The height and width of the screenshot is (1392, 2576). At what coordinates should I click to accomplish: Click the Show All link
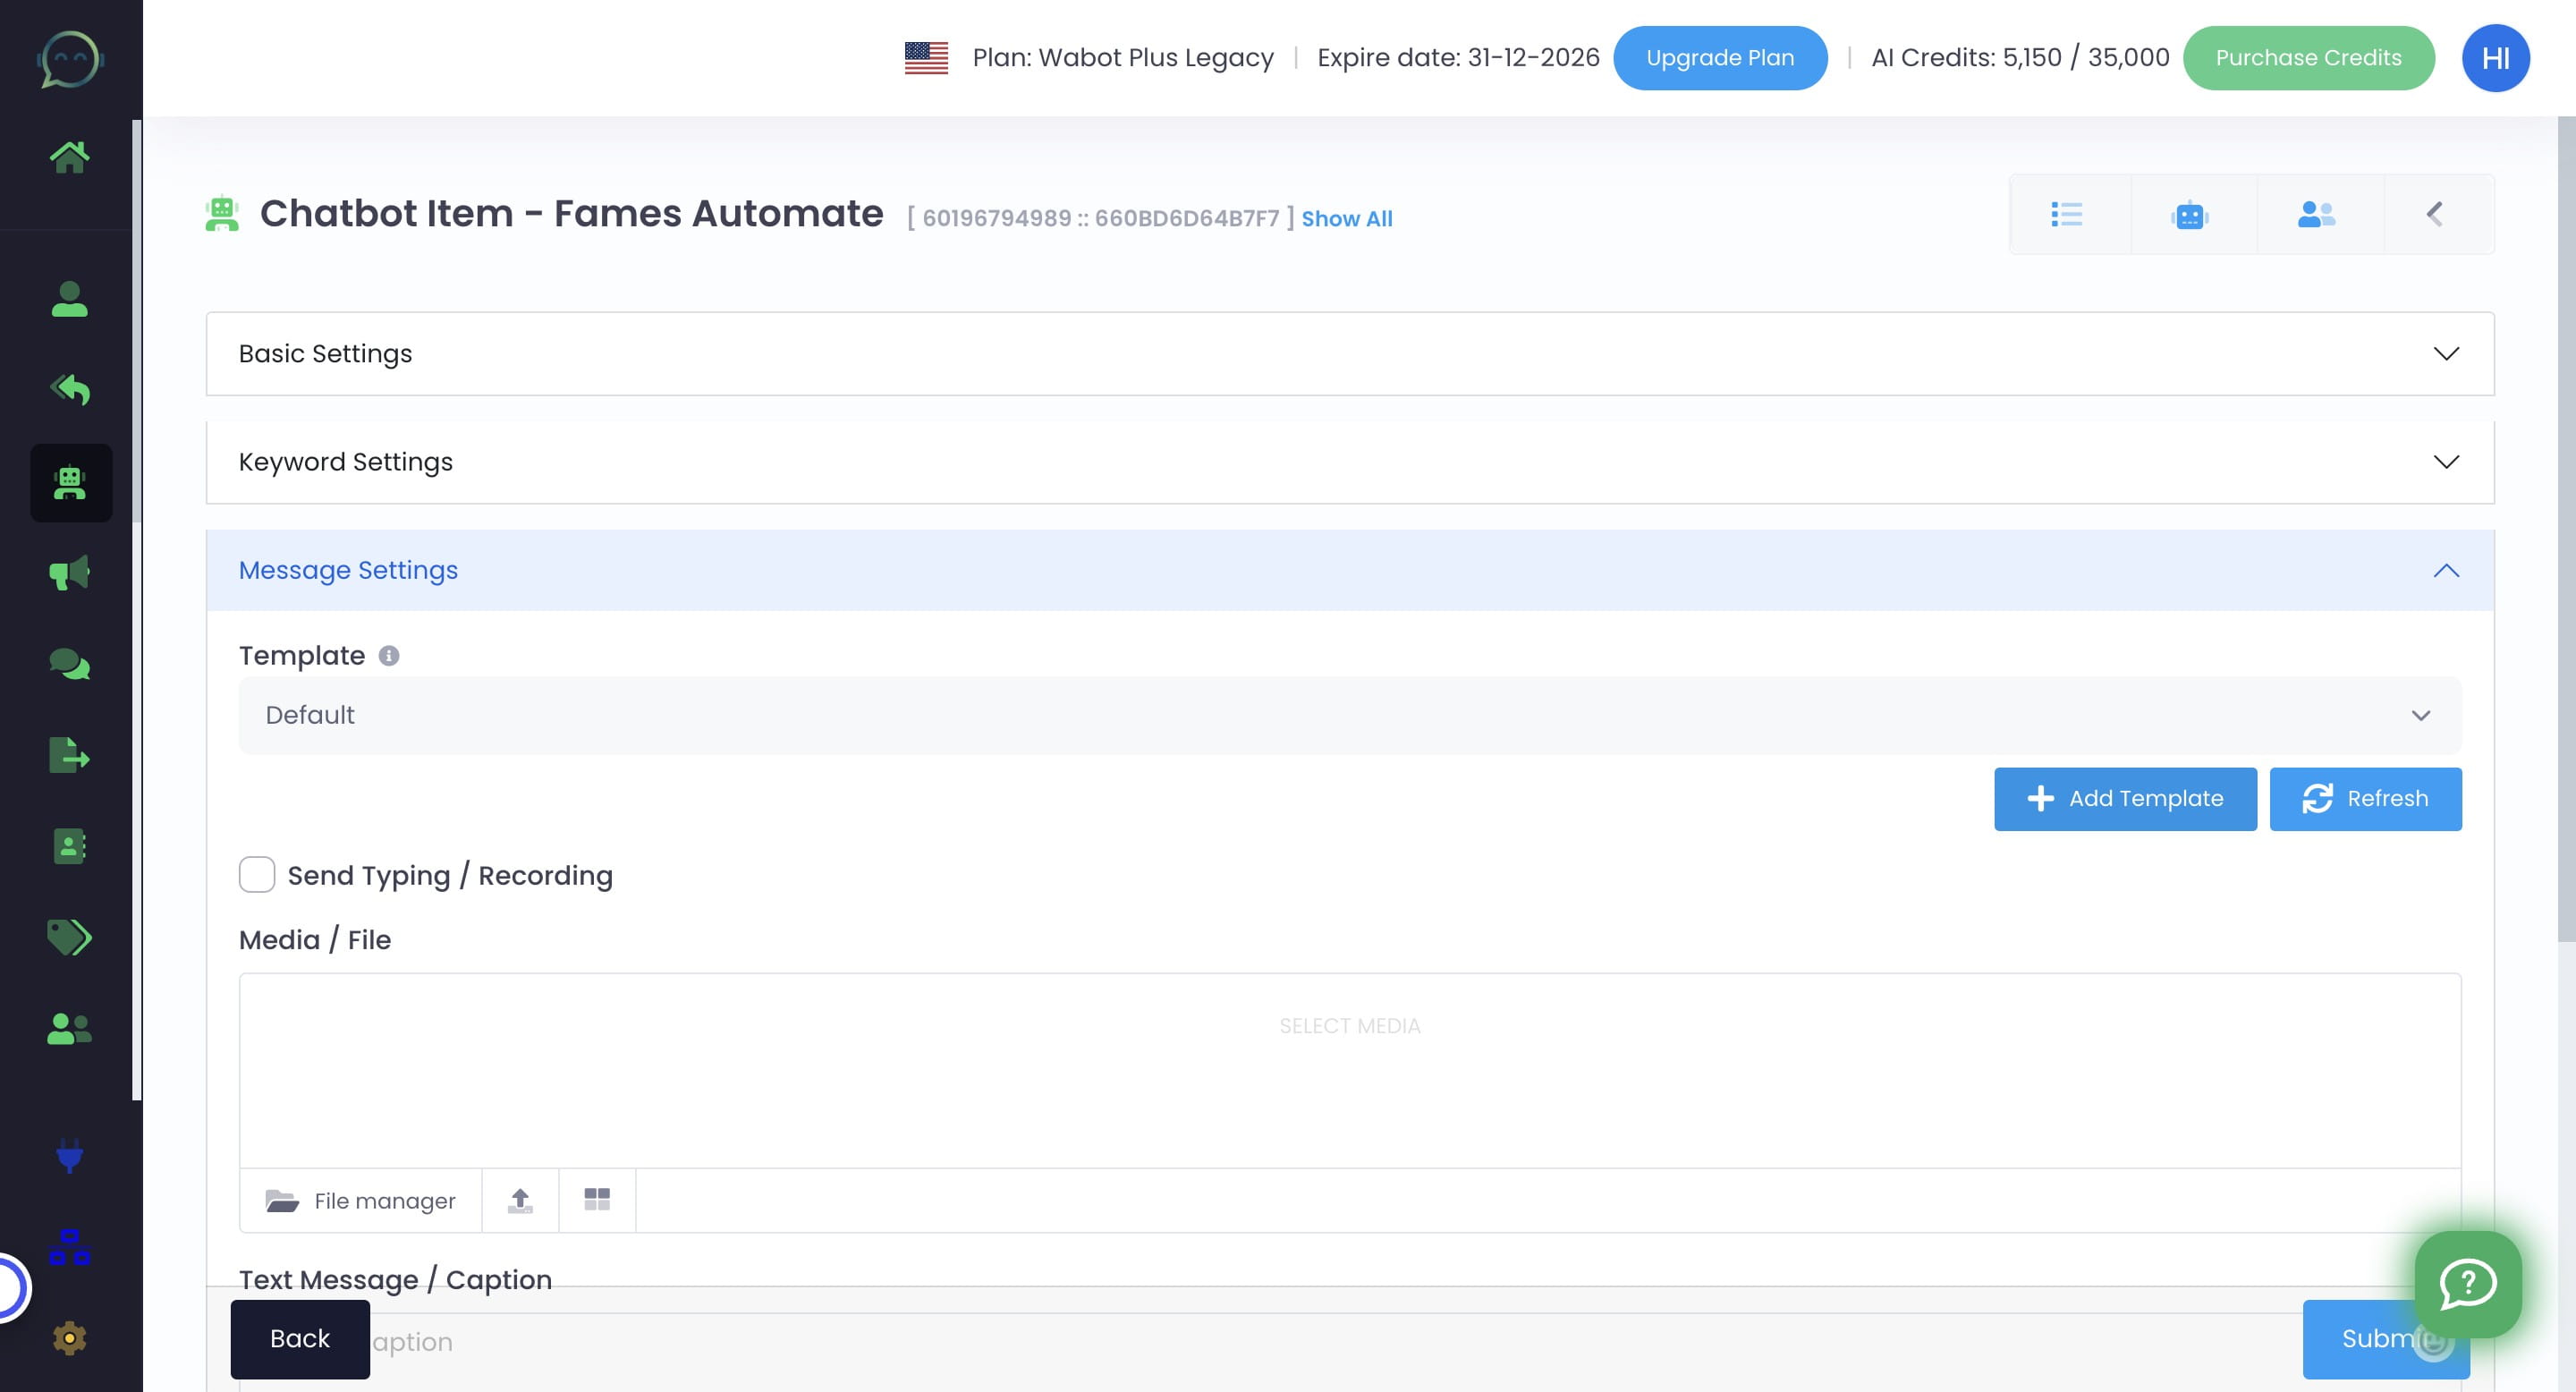(x=1346, y=219)
